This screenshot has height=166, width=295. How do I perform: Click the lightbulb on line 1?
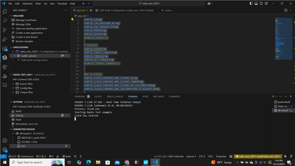72,19
